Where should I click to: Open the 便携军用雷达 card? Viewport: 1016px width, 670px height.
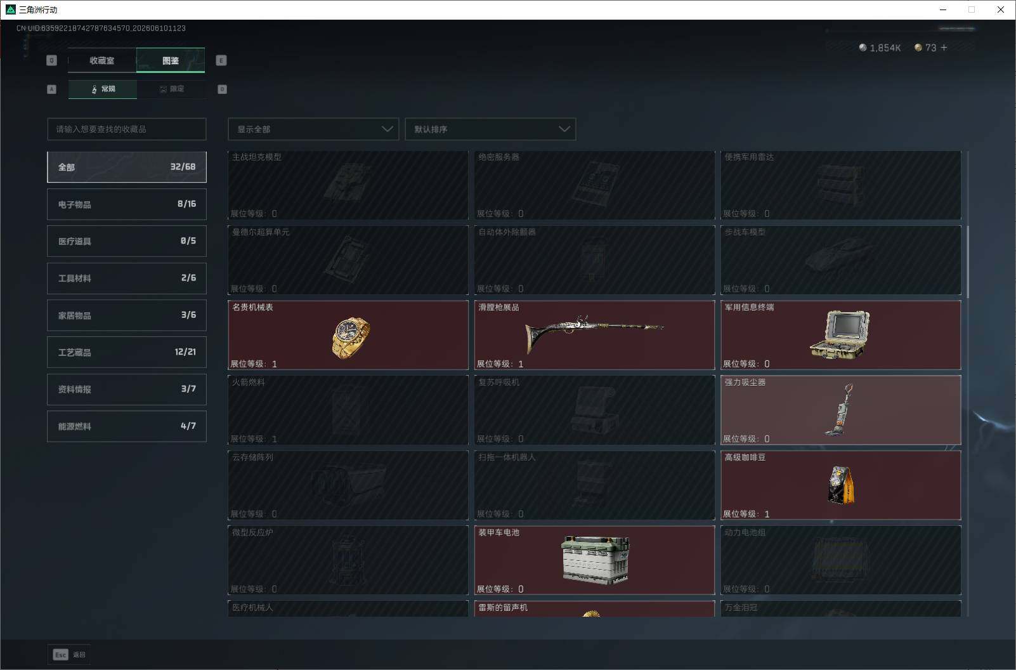coord(841,185)
